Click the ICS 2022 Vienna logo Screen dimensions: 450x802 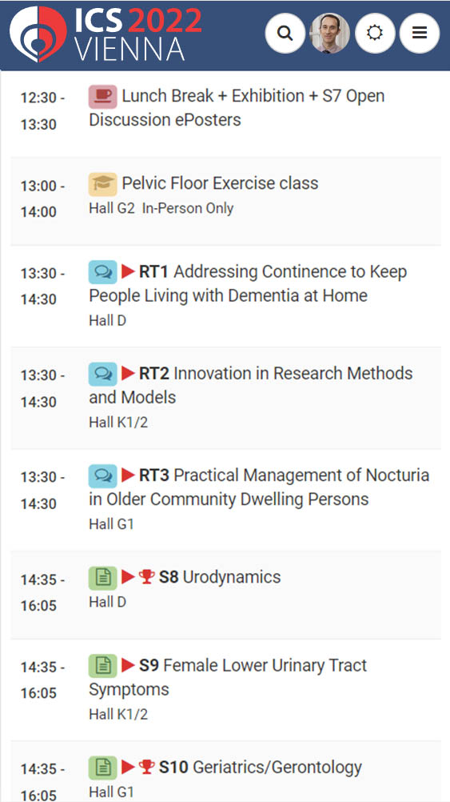tap(106, 34)
